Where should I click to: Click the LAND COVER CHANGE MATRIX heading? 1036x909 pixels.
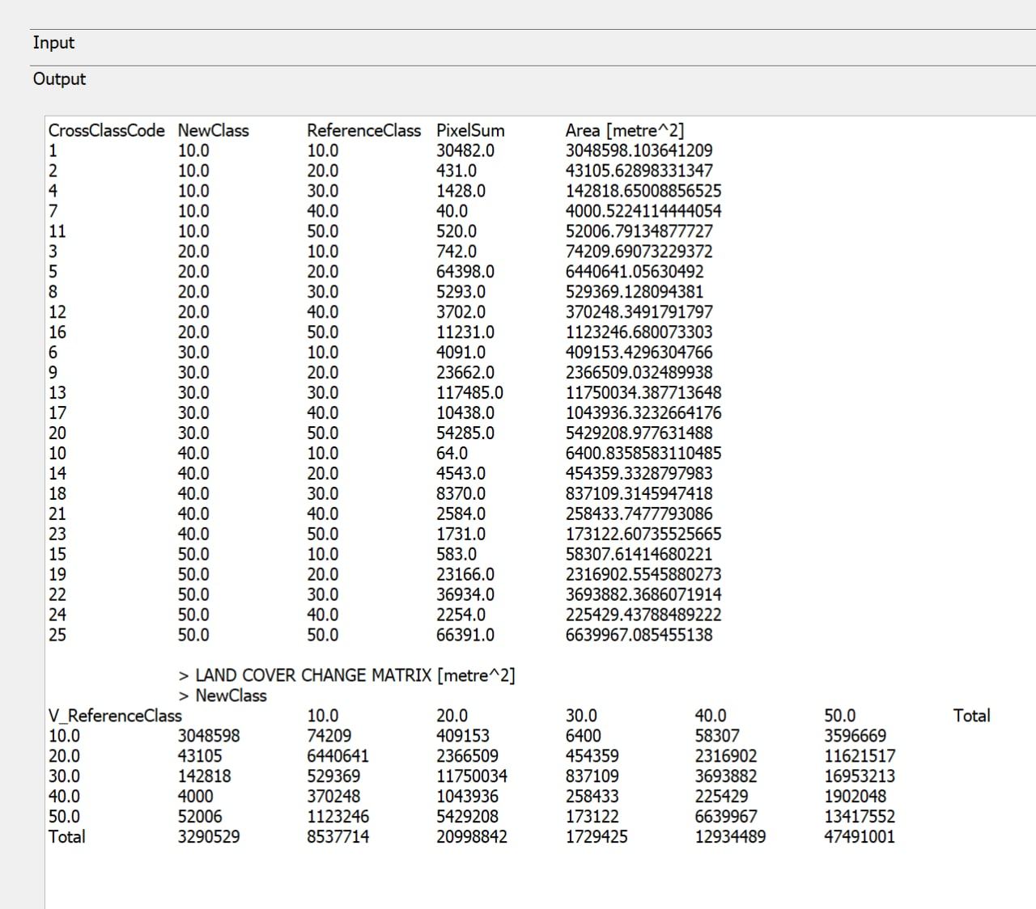pyautogui.click(x=355, y=675)
